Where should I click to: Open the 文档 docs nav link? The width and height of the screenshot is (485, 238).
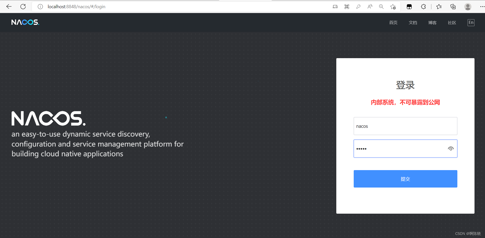tap(413, 23)
